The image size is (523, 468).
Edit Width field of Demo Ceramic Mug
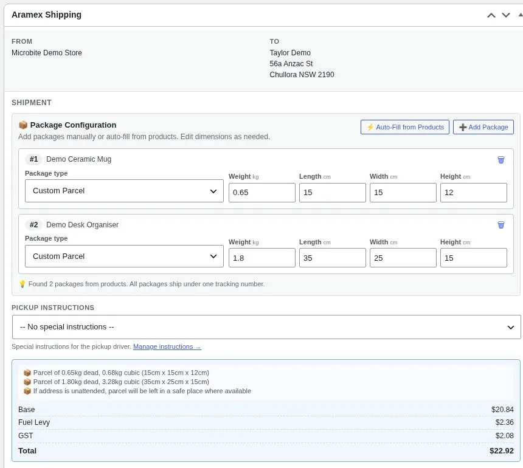(x=403, y=193)
